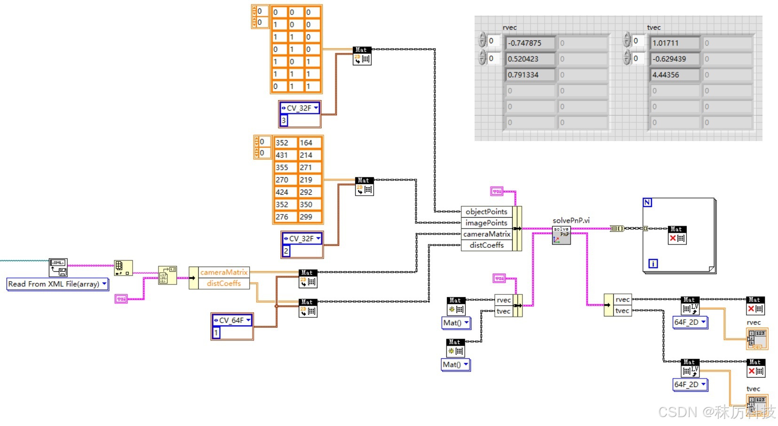Viewport: 778px width, 426px height.
Task: Select the Read From XML File node icon
Action: coord(58,268)
